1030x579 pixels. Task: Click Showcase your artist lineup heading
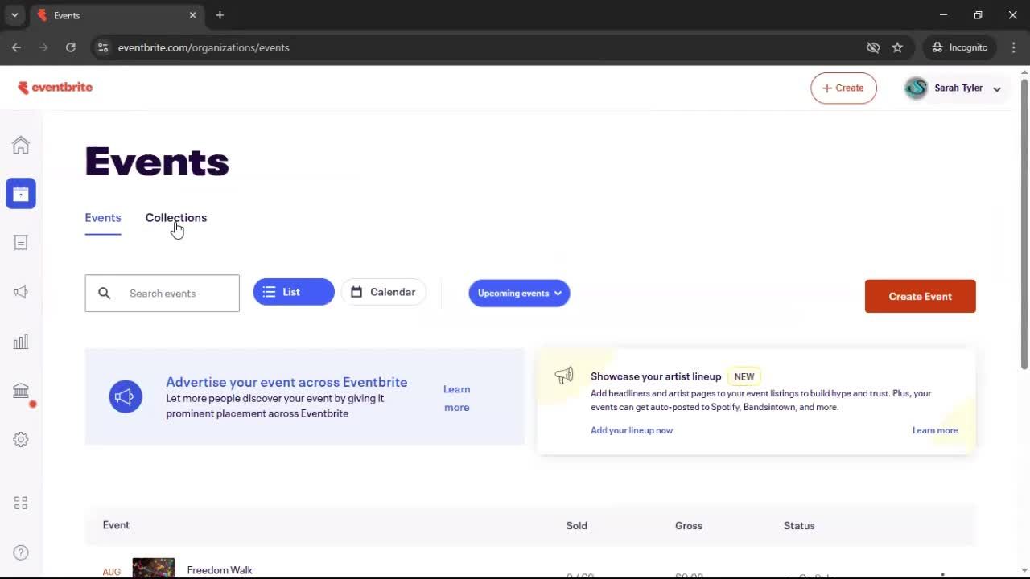(656, 376)
